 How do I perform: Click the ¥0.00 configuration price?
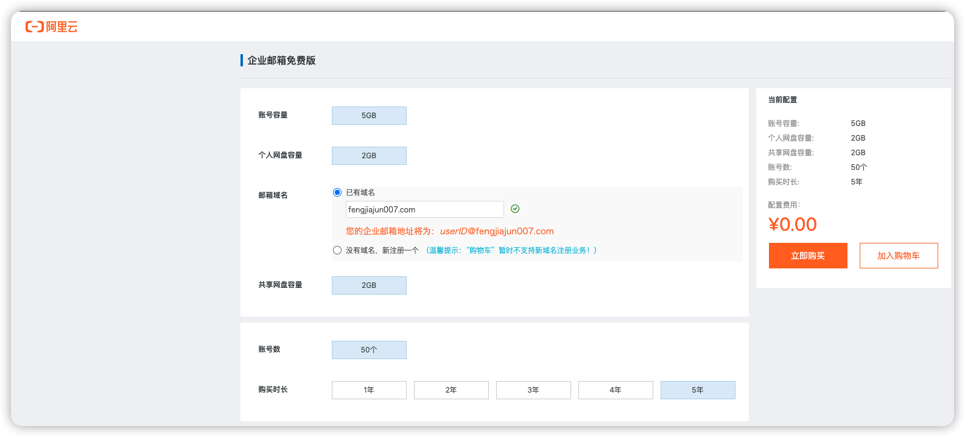coord(792,225)
